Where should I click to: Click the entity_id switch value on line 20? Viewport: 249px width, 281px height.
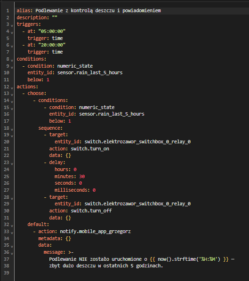[x=137, y=141]
